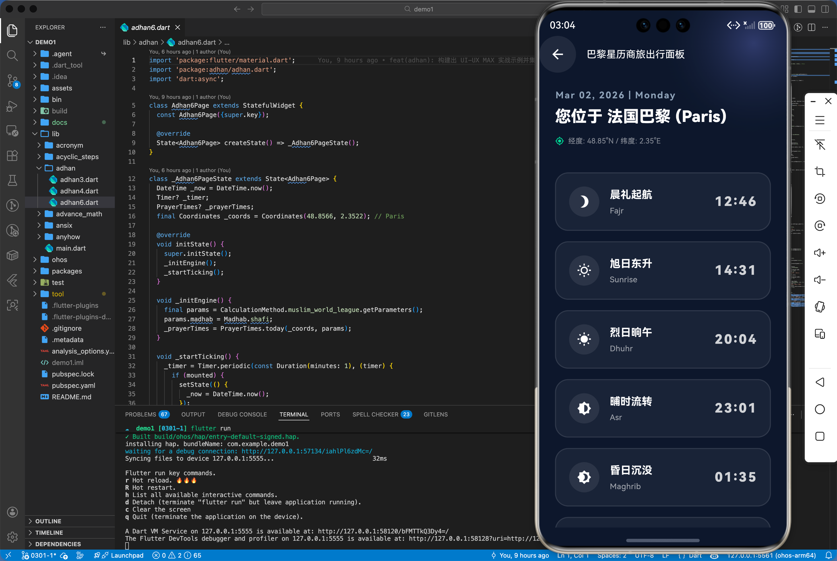Tap the back arrow in phone app
Image resolution: width=837 pixels, height=561 pixels.
[x=557, y=54]
